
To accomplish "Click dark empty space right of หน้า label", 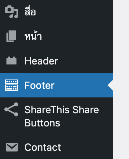I will [x=77, y=36].
